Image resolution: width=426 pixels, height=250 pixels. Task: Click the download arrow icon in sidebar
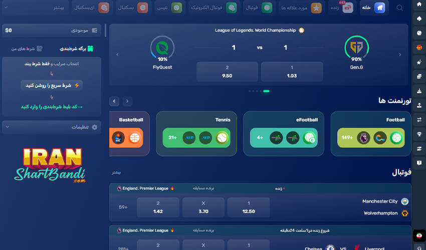419,90
